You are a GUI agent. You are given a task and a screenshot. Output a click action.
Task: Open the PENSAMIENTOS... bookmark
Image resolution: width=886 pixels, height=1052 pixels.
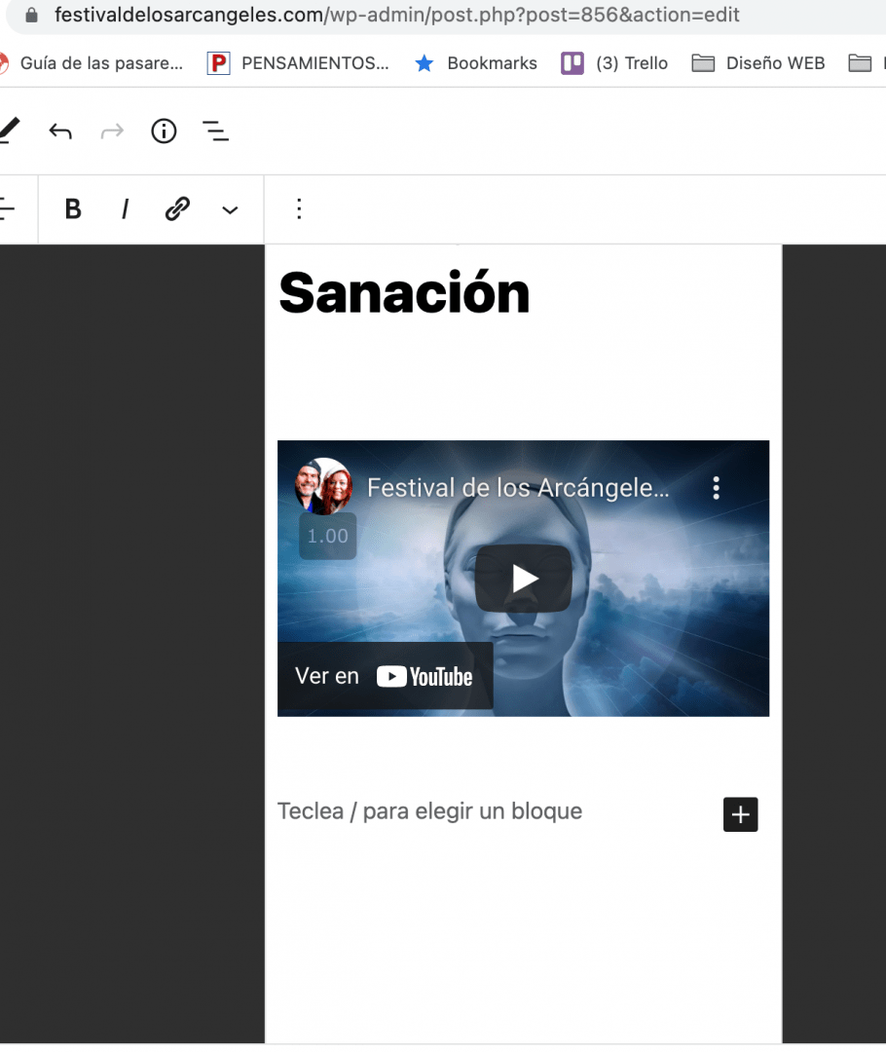299,63
